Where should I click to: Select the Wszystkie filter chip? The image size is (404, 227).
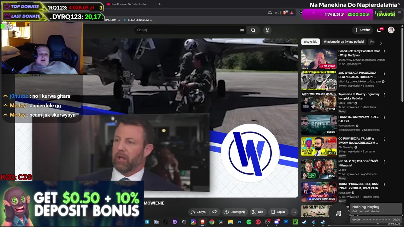311,42
